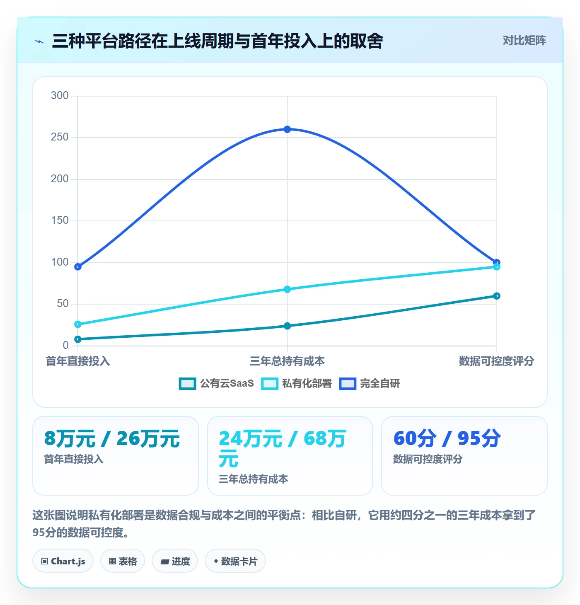The image size is (580, 605).
Task: Click the 首年直接投入 x-axis label
Action: [78, 361]
